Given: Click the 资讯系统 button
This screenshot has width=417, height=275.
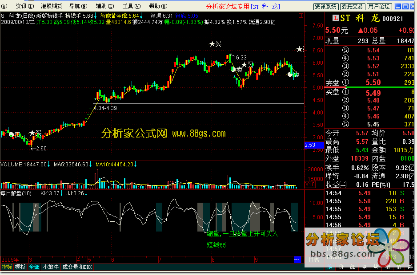Looking at the screenshot, I should pos(326,6).
